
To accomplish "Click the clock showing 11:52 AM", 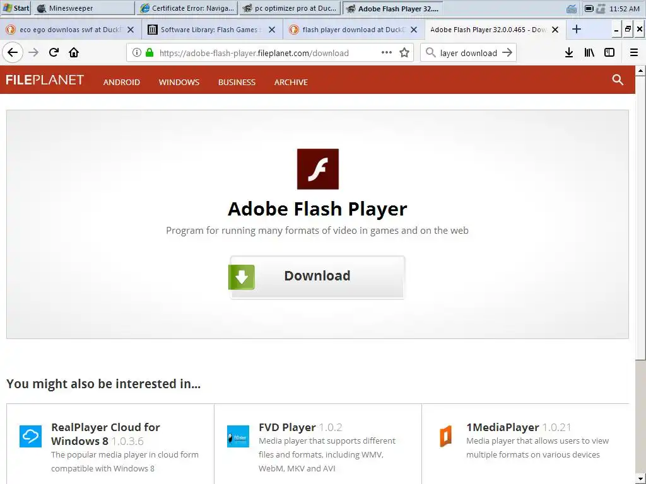I will point(625,9).
